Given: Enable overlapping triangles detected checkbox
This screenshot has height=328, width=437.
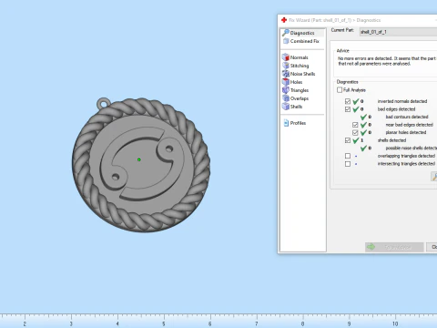Looking at the screenshot, I should click(348, 156).
